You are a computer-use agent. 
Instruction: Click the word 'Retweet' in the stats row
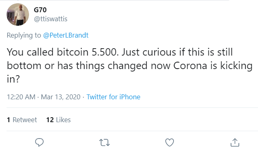click(x=25, y=120)
